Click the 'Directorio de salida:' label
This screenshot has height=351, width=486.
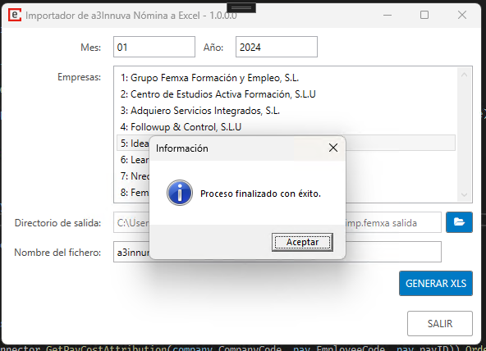[x=57, y=223]
